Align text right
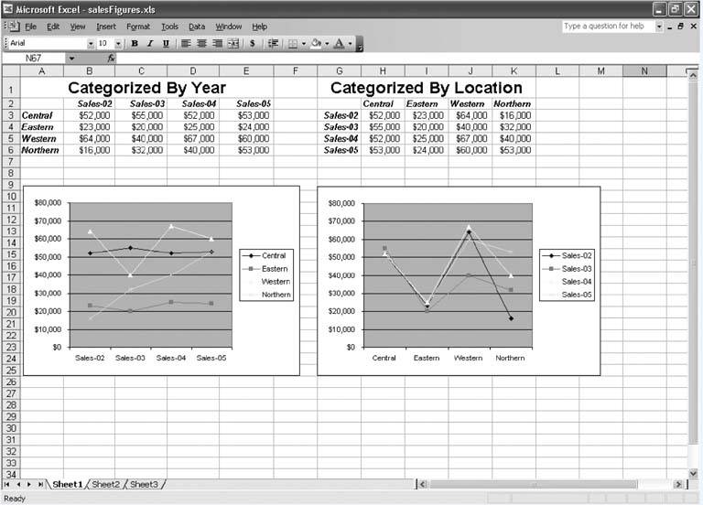Image resolution: width=703 pixels, height=505 pixels. (x=218, y=44)
